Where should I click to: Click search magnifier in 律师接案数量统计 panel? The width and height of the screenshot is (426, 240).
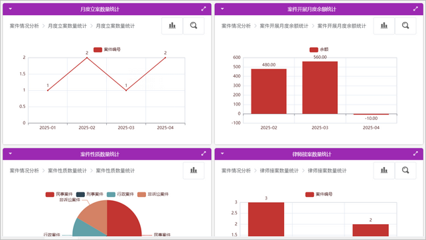(x=405, y=170)
